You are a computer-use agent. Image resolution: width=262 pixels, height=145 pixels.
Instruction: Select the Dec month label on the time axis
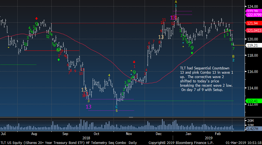tap(158, 134)
